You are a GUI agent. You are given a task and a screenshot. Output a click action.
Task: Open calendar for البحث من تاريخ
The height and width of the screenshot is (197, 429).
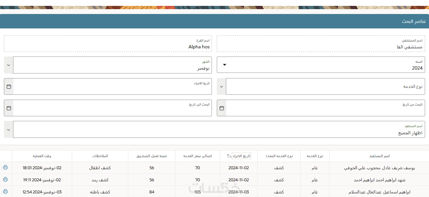222,108
